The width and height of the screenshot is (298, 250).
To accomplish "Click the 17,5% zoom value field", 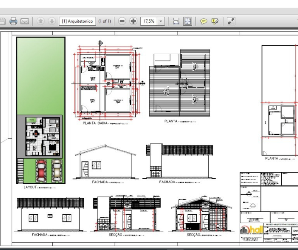I will pos(149,21).
